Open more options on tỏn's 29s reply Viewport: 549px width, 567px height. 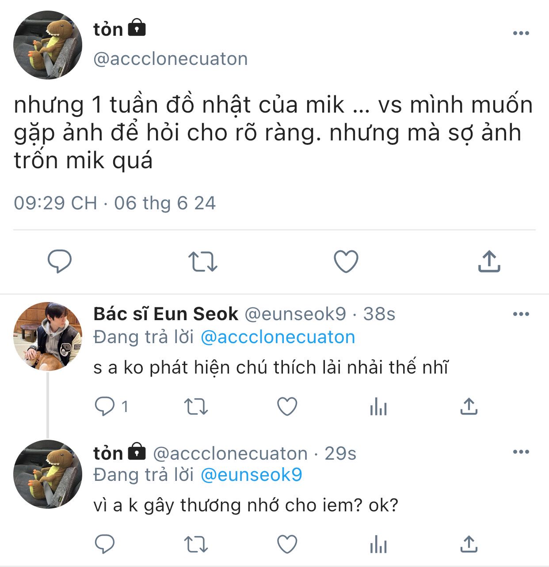pyautogui.click(x=521, y=452)
